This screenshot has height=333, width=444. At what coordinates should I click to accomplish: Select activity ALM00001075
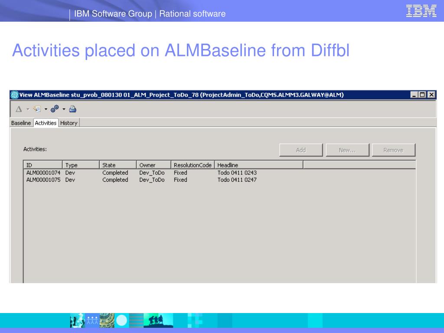[x=43, y=180]
